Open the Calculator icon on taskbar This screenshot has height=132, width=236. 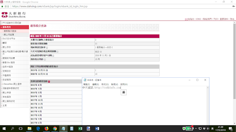(x=72, y=129)
